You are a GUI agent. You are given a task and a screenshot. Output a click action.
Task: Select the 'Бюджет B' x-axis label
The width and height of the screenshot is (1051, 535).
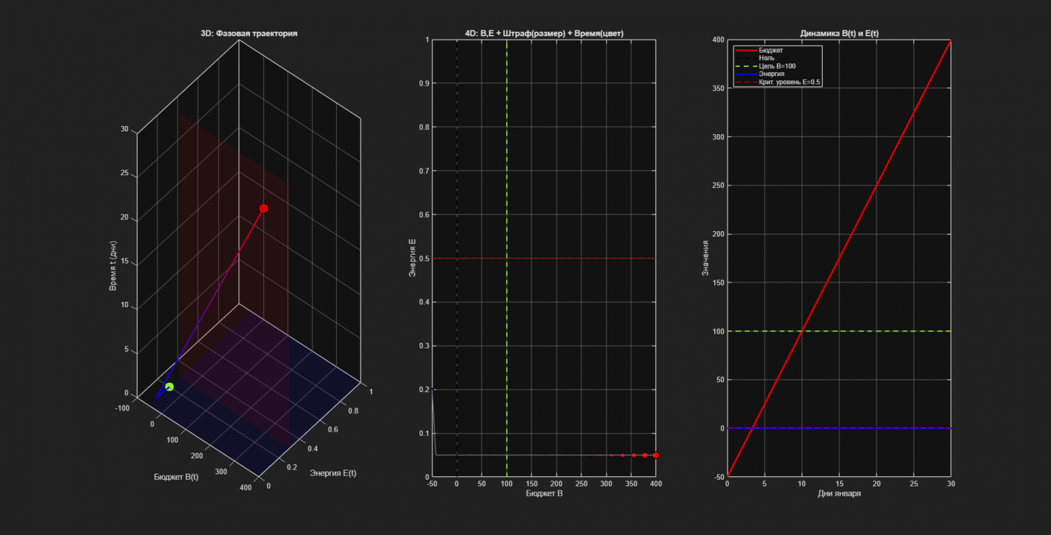544,493
